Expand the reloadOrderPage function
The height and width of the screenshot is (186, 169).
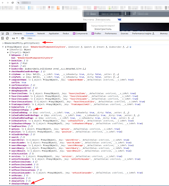click(10, 134)
